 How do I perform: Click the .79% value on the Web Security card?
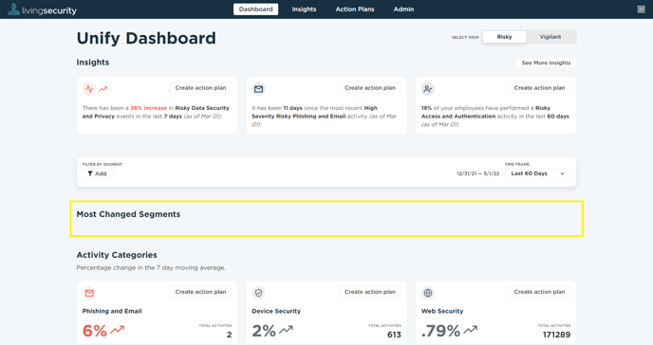point(440,331)
